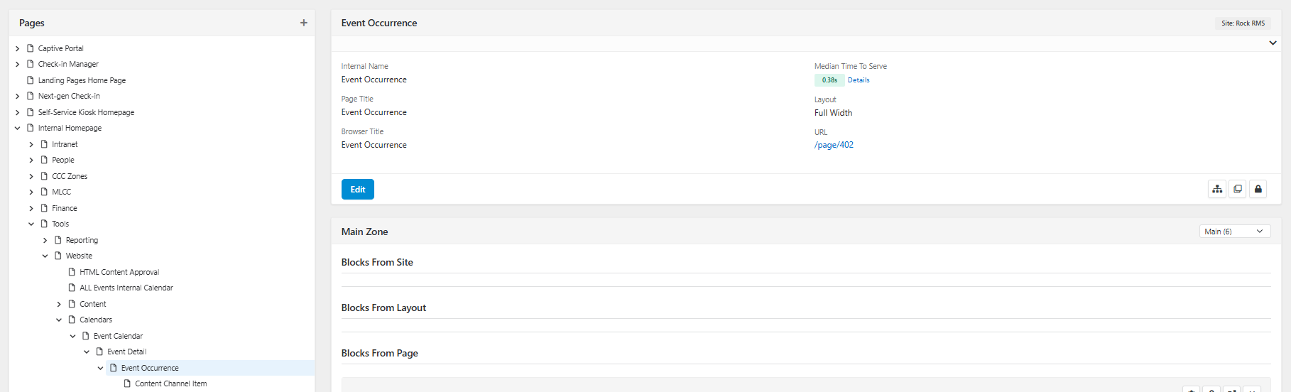This screenshot has width=1291, height=392.
Task: Expand the CCC Zones tree node
Action: [x=31, y=176]
